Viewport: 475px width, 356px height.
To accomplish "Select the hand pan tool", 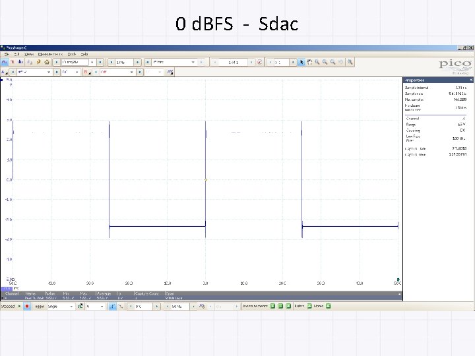I will [309, 62].
